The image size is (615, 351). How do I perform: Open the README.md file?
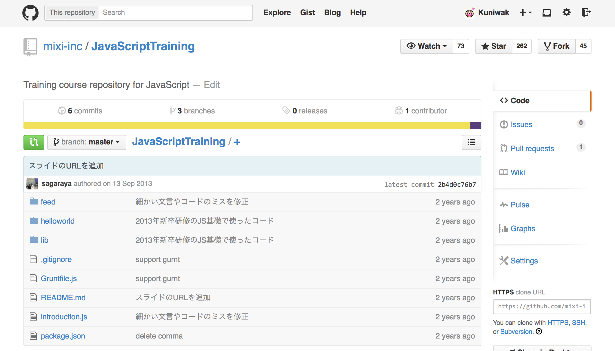click(x=63, y=298)
